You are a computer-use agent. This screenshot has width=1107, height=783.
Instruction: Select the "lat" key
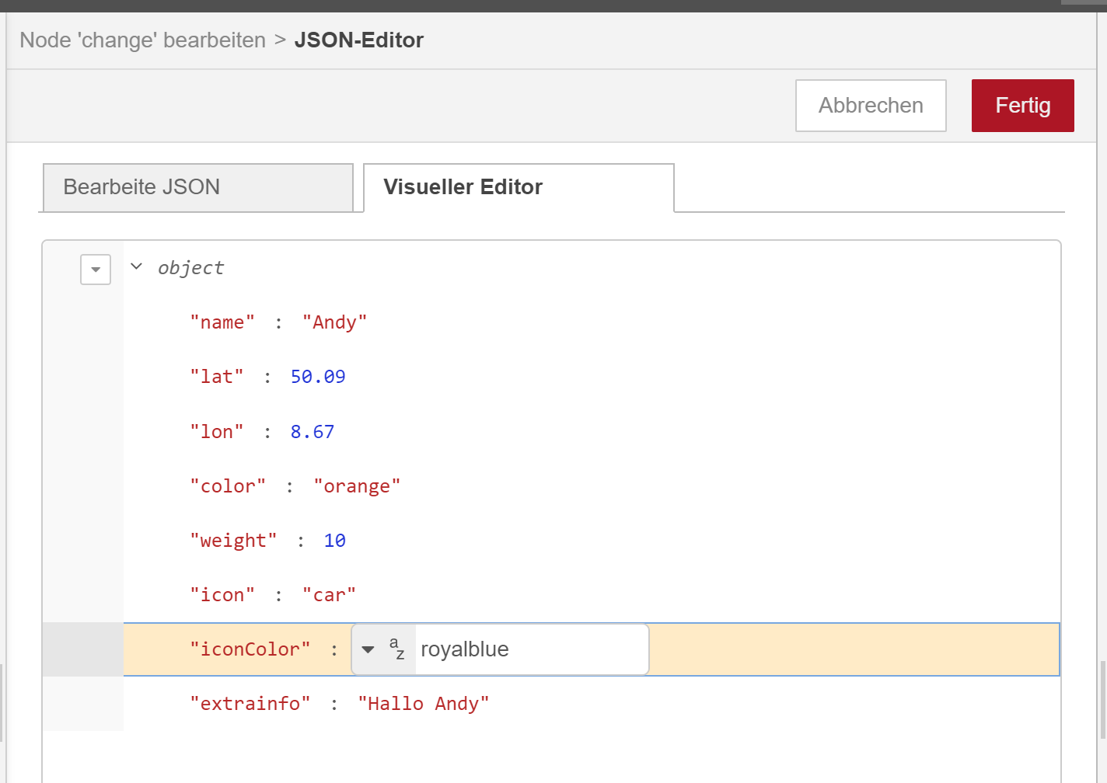point(217,377)
